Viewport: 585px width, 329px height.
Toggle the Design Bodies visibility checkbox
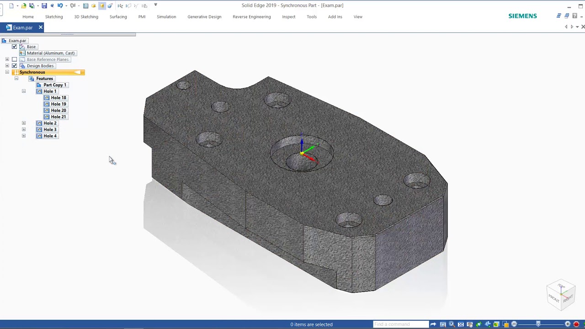pos(14,66)
